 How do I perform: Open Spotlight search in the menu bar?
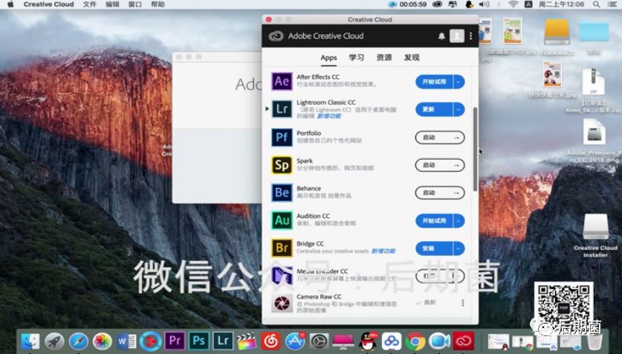(596, 4)
